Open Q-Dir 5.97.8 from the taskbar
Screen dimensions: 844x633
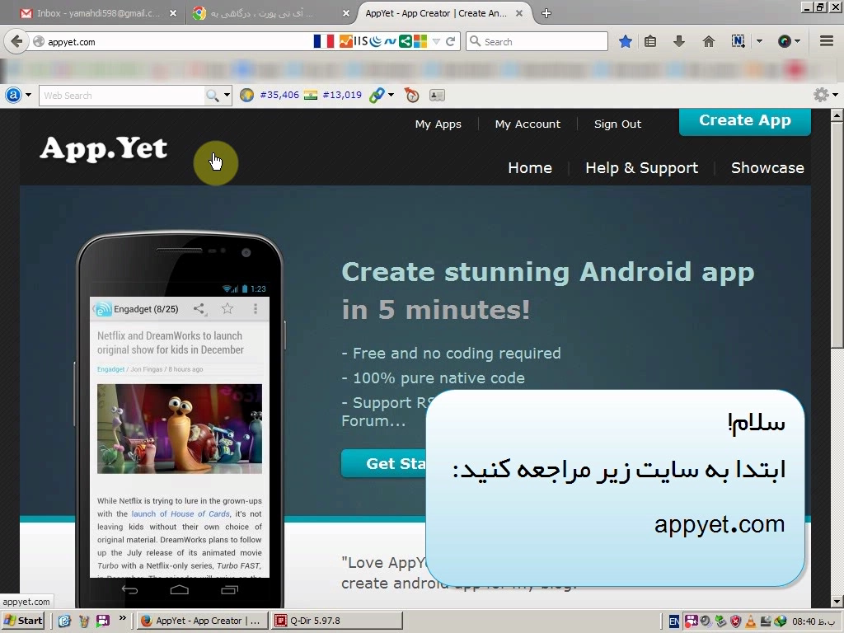coord(337,621)
